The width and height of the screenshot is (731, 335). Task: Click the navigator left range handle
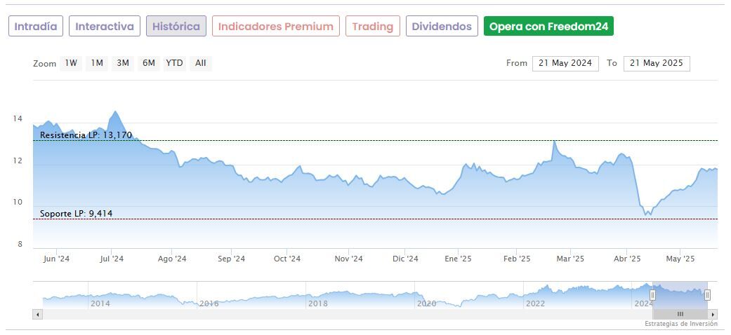[652, 295]
